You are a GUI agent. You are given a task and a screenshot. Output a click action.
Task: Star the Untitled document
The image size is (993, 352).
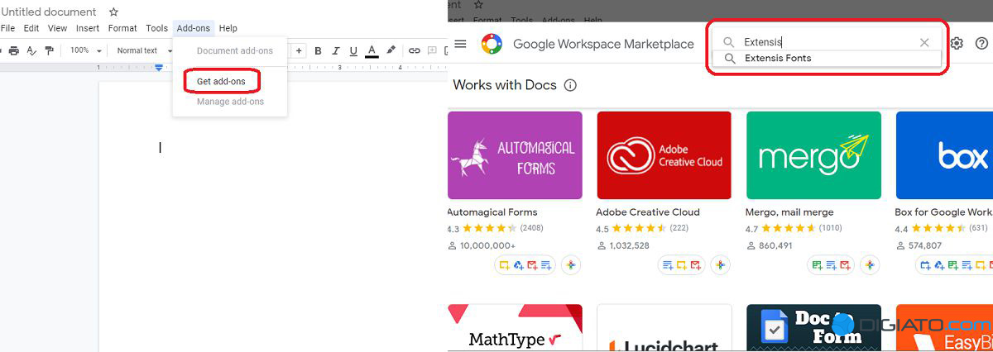tap(113, 12)
